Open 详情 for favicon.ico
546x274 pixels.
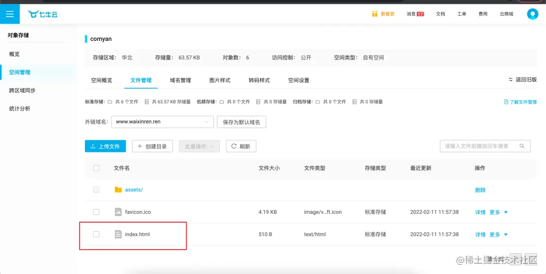click(480, 212)
